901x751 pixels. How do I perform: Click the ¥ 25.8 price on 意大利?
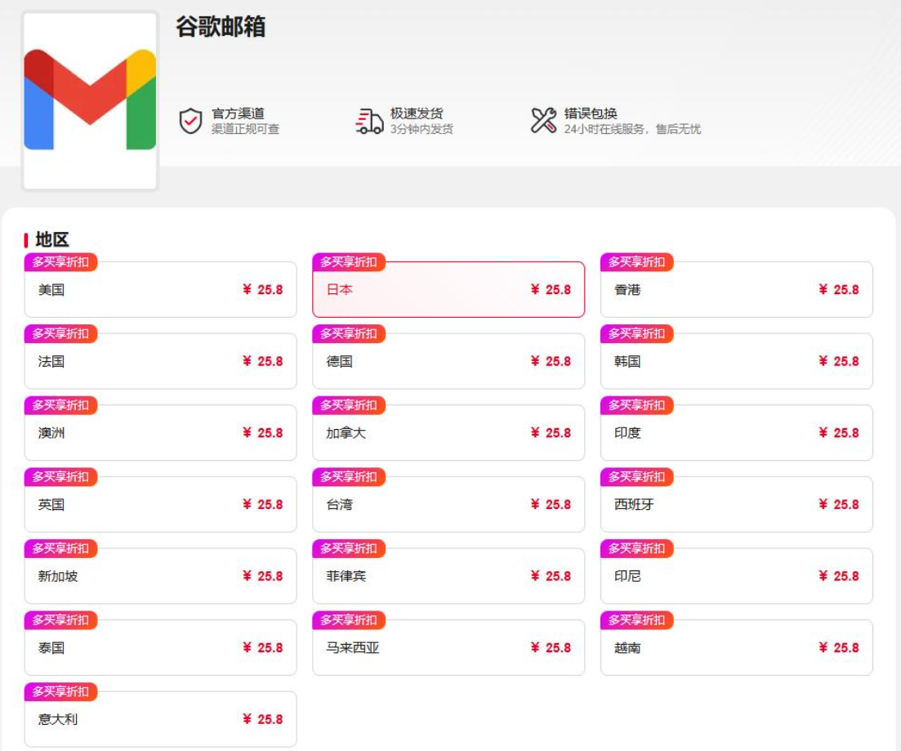262,719
